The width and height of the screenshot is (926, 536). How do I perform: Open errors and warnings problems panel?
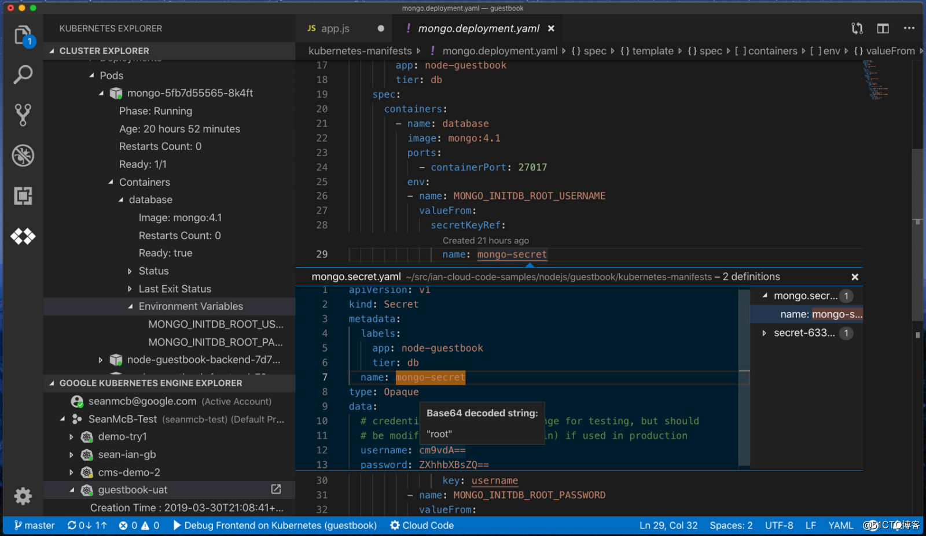[139, 525]
